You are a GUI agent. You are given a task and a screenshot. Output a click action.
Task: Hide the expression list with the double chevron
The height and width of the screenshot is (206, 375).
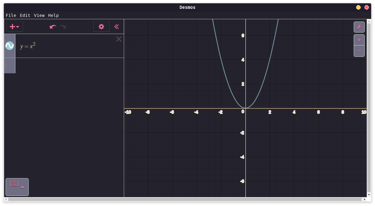117,26
